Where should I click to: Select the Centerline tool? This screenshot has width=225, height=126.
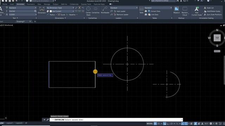[x=95, y=10]
